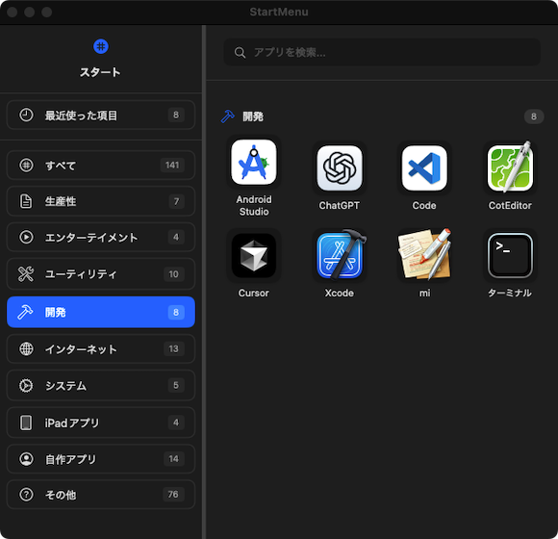Click the blue grid logo above スタート
This screenshot has width=558, height=539.
point(101,46)
